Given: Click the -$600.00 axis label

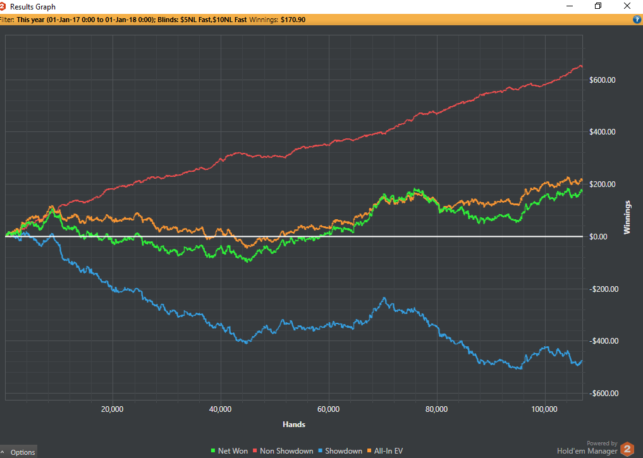Looking at the screenshot, I should [604, 394].
